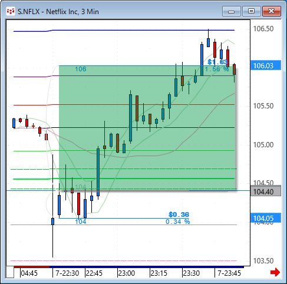Click the 22:45 time axis label
The width and height of the screenshot is (287, 284).
click(94, 273)
